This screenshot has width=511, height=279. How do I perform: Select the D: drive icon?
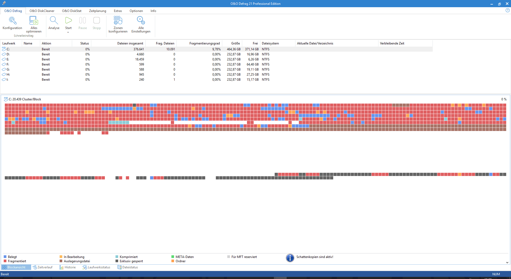click(x=4, y=54)
